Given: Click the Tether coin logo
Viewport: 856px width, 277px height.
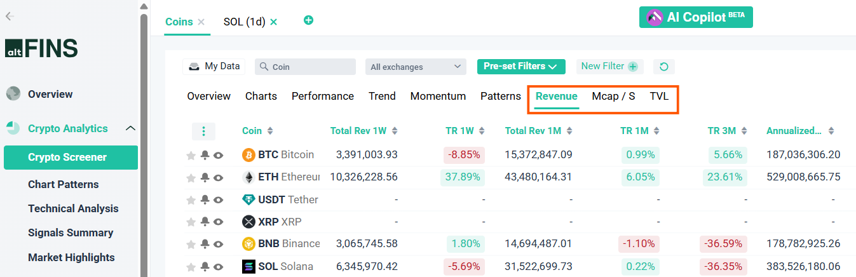Looking at the screenshot, I should pyautogui.click(x=249, y=199).
